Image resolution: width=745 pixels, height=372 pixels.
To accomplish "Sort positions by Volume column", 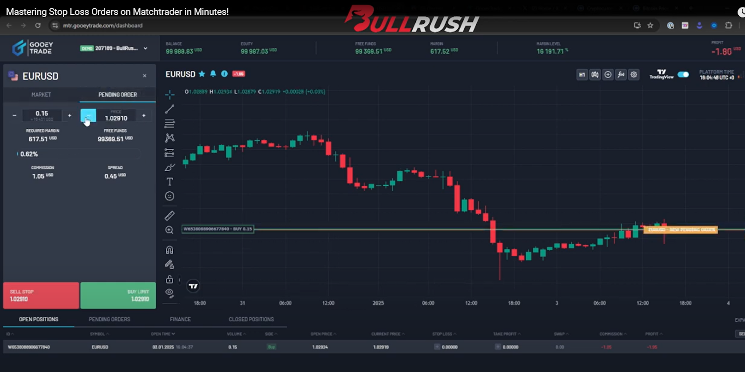I will (x=236, y=334).
